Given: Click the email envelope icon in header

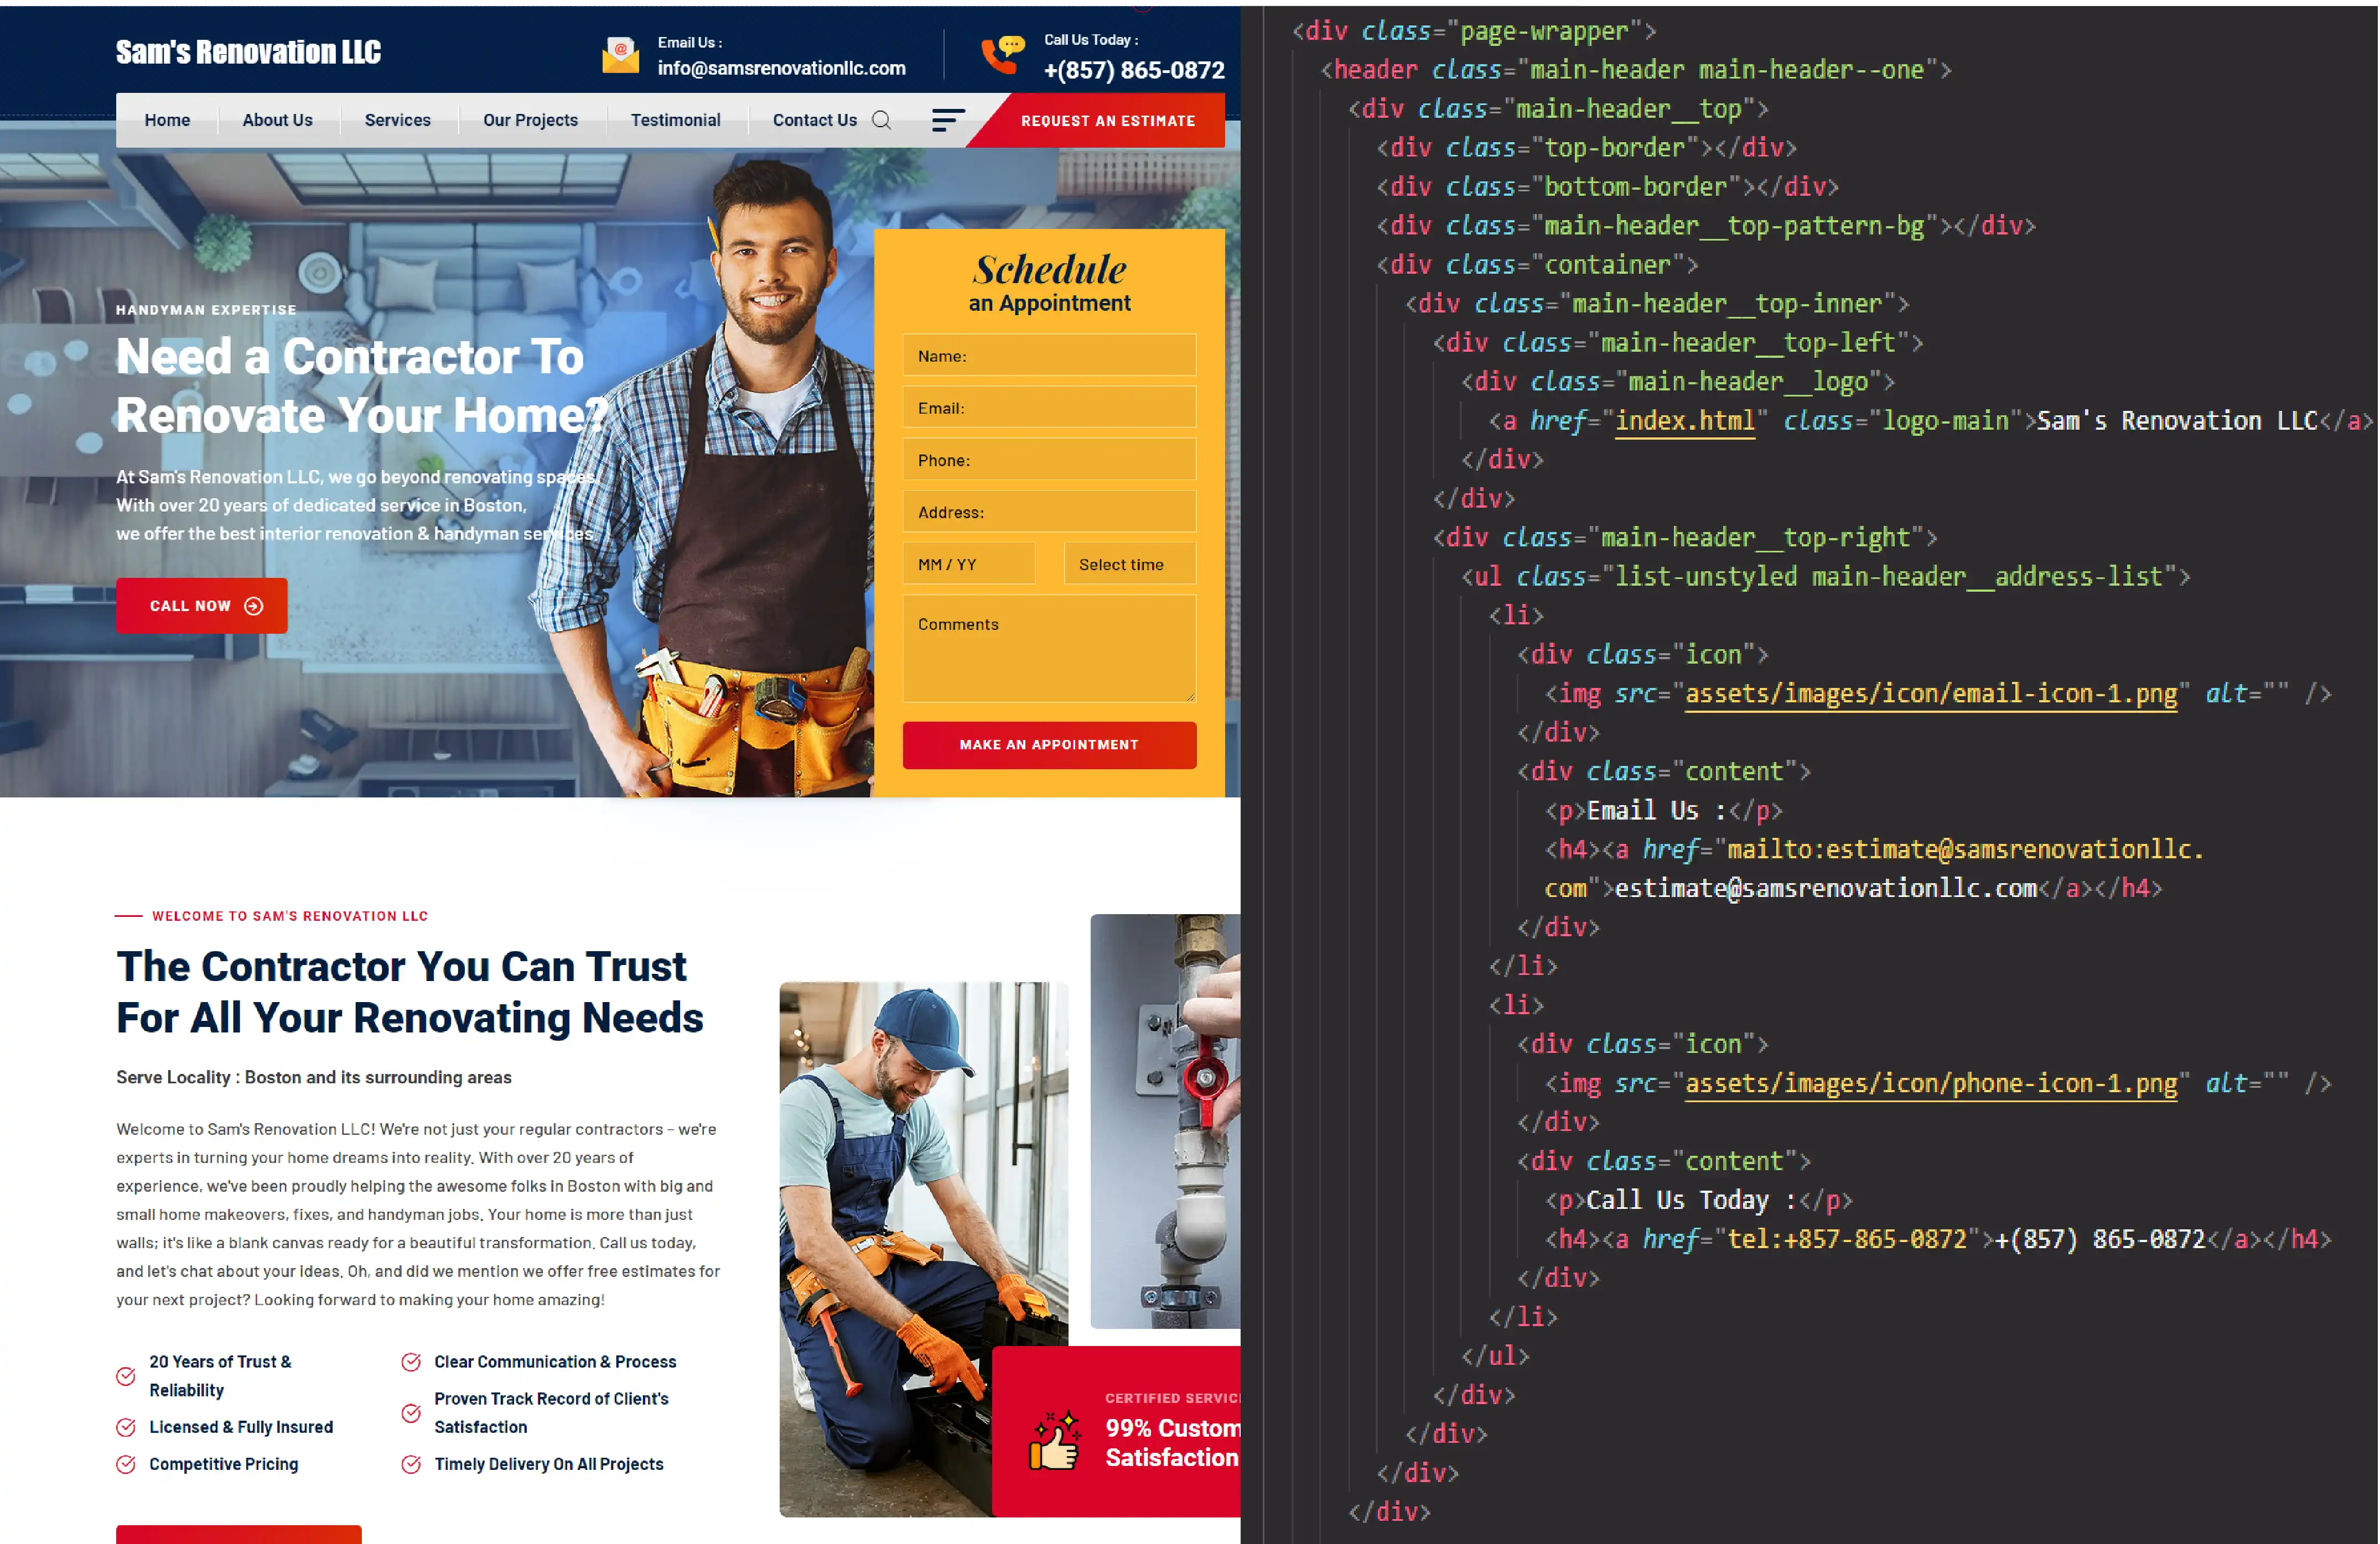Looking at the screenshot, I should [x=620, y=55].
